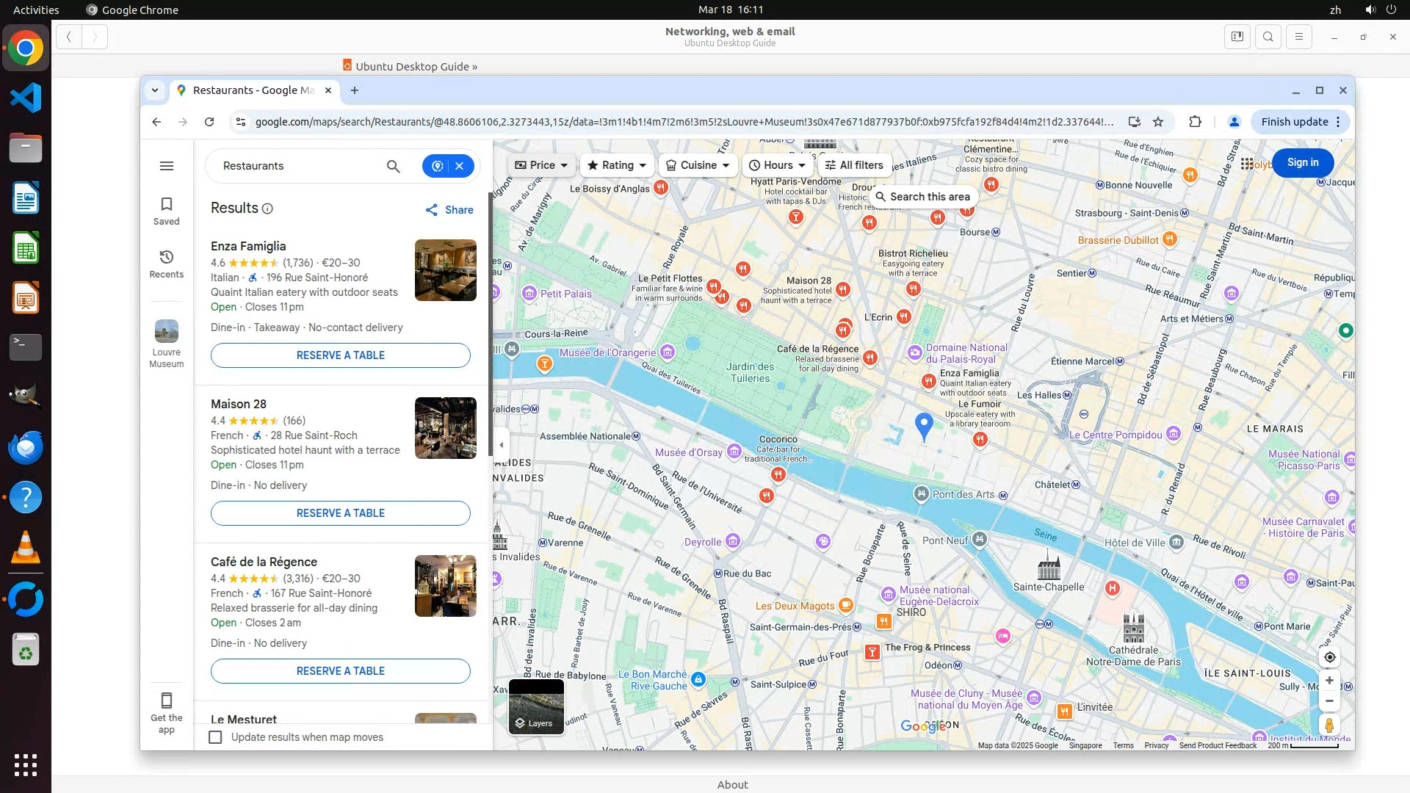Click the show-your-location target icon
Viewport: 1410px width, 793px height.
coord(1329,657)
